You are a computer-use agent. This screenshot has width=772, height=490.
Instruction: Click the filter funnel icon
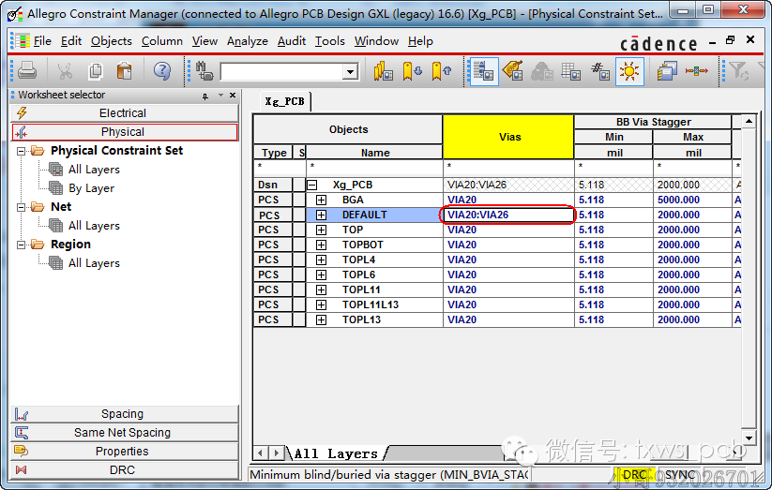pyautogui.click(x=738, y=71)
